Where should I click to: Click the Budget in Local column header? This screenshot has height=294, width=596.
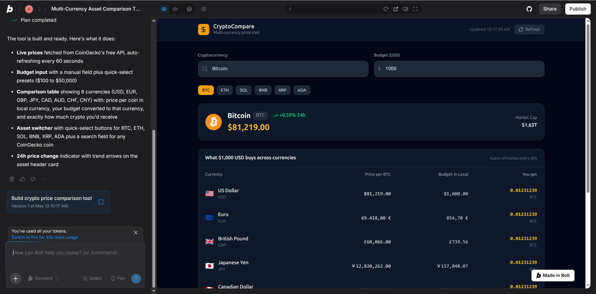[453, 174]
